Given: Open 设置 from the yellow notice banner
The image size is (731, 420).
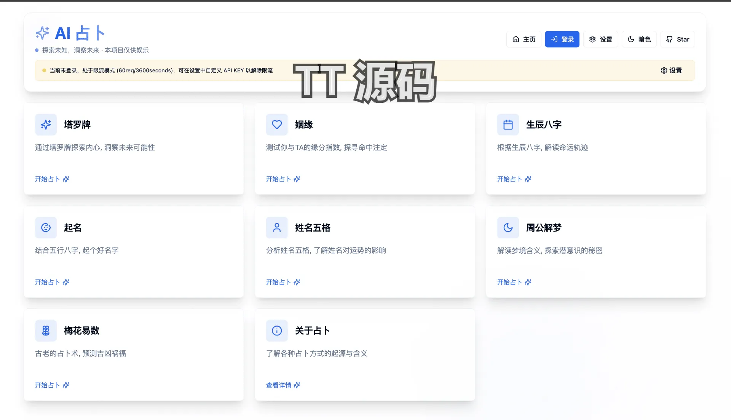Looking at the screenshot, I should [x=671, y=70].
